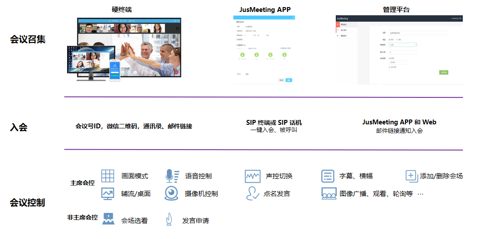The image size is (497, 239).
Task: Close the JusMeeting APP dialog with X
Action: tap(293, 17)
